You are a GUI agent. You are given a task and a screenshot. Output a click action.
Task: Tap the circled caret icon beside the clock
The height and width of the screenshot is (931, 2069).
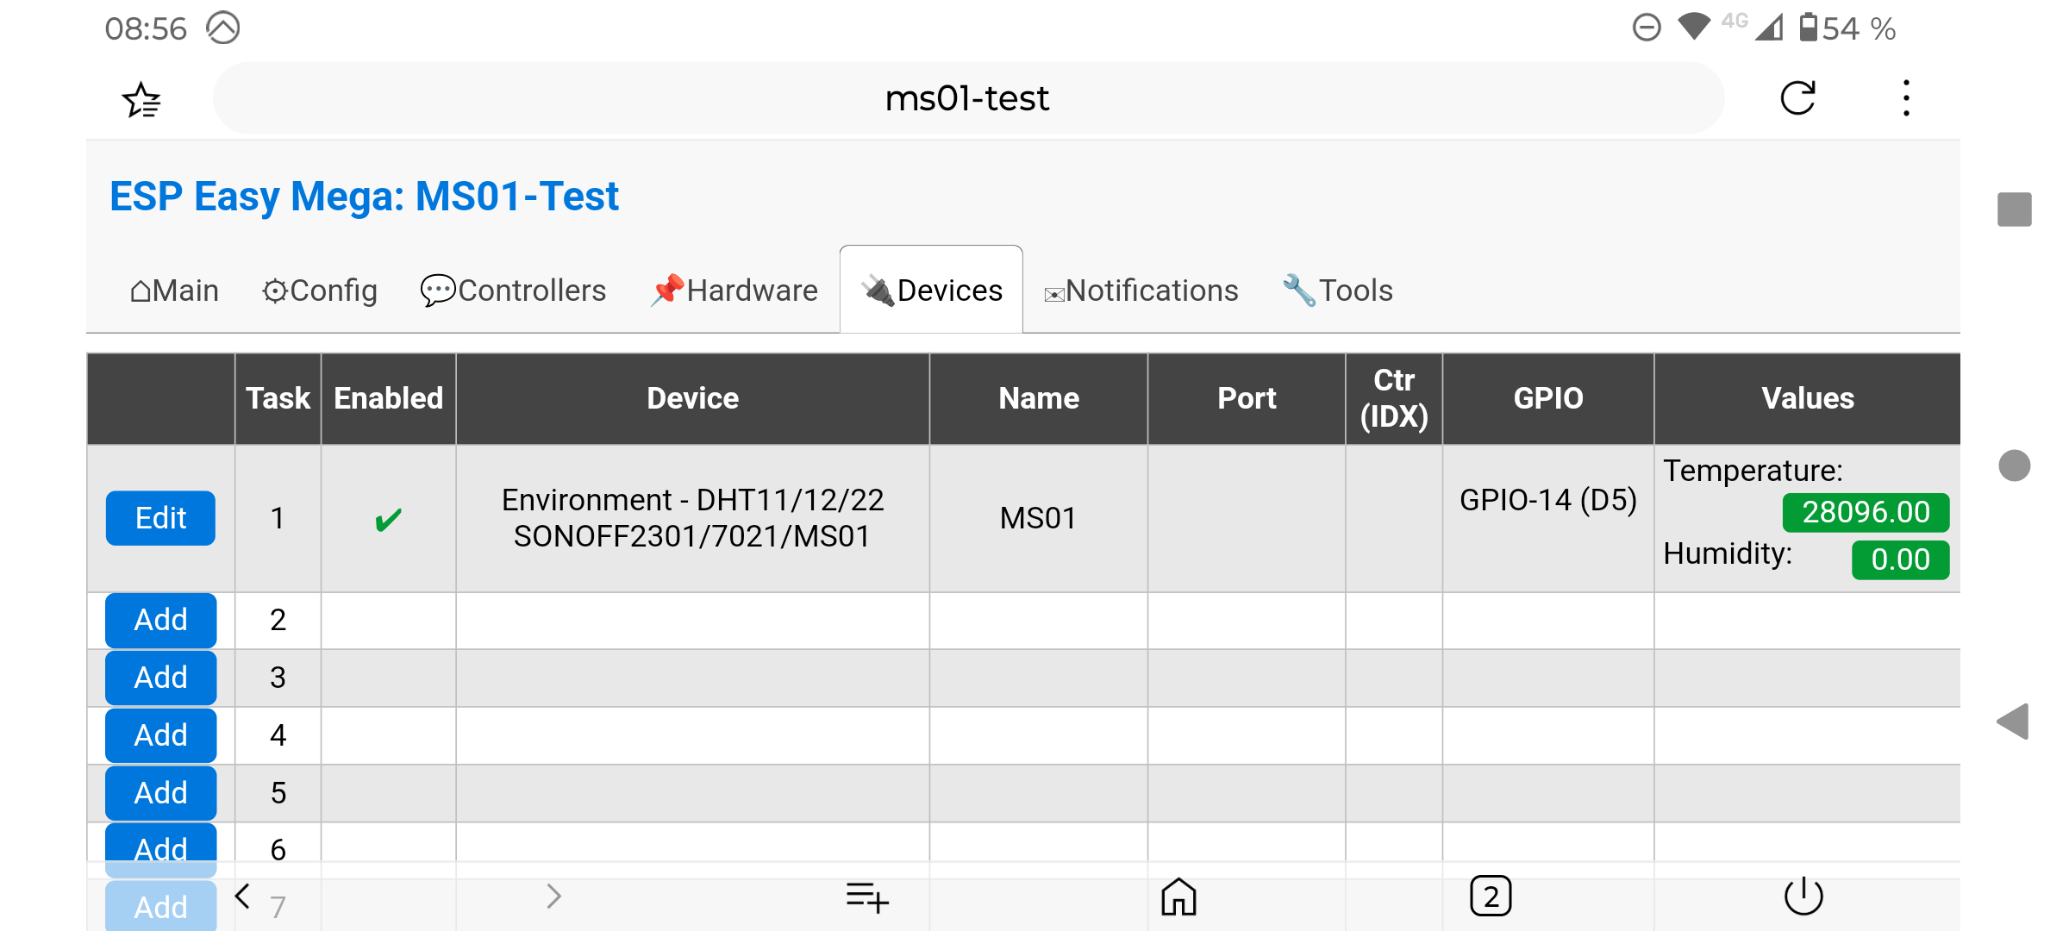[x=223, y=28]
